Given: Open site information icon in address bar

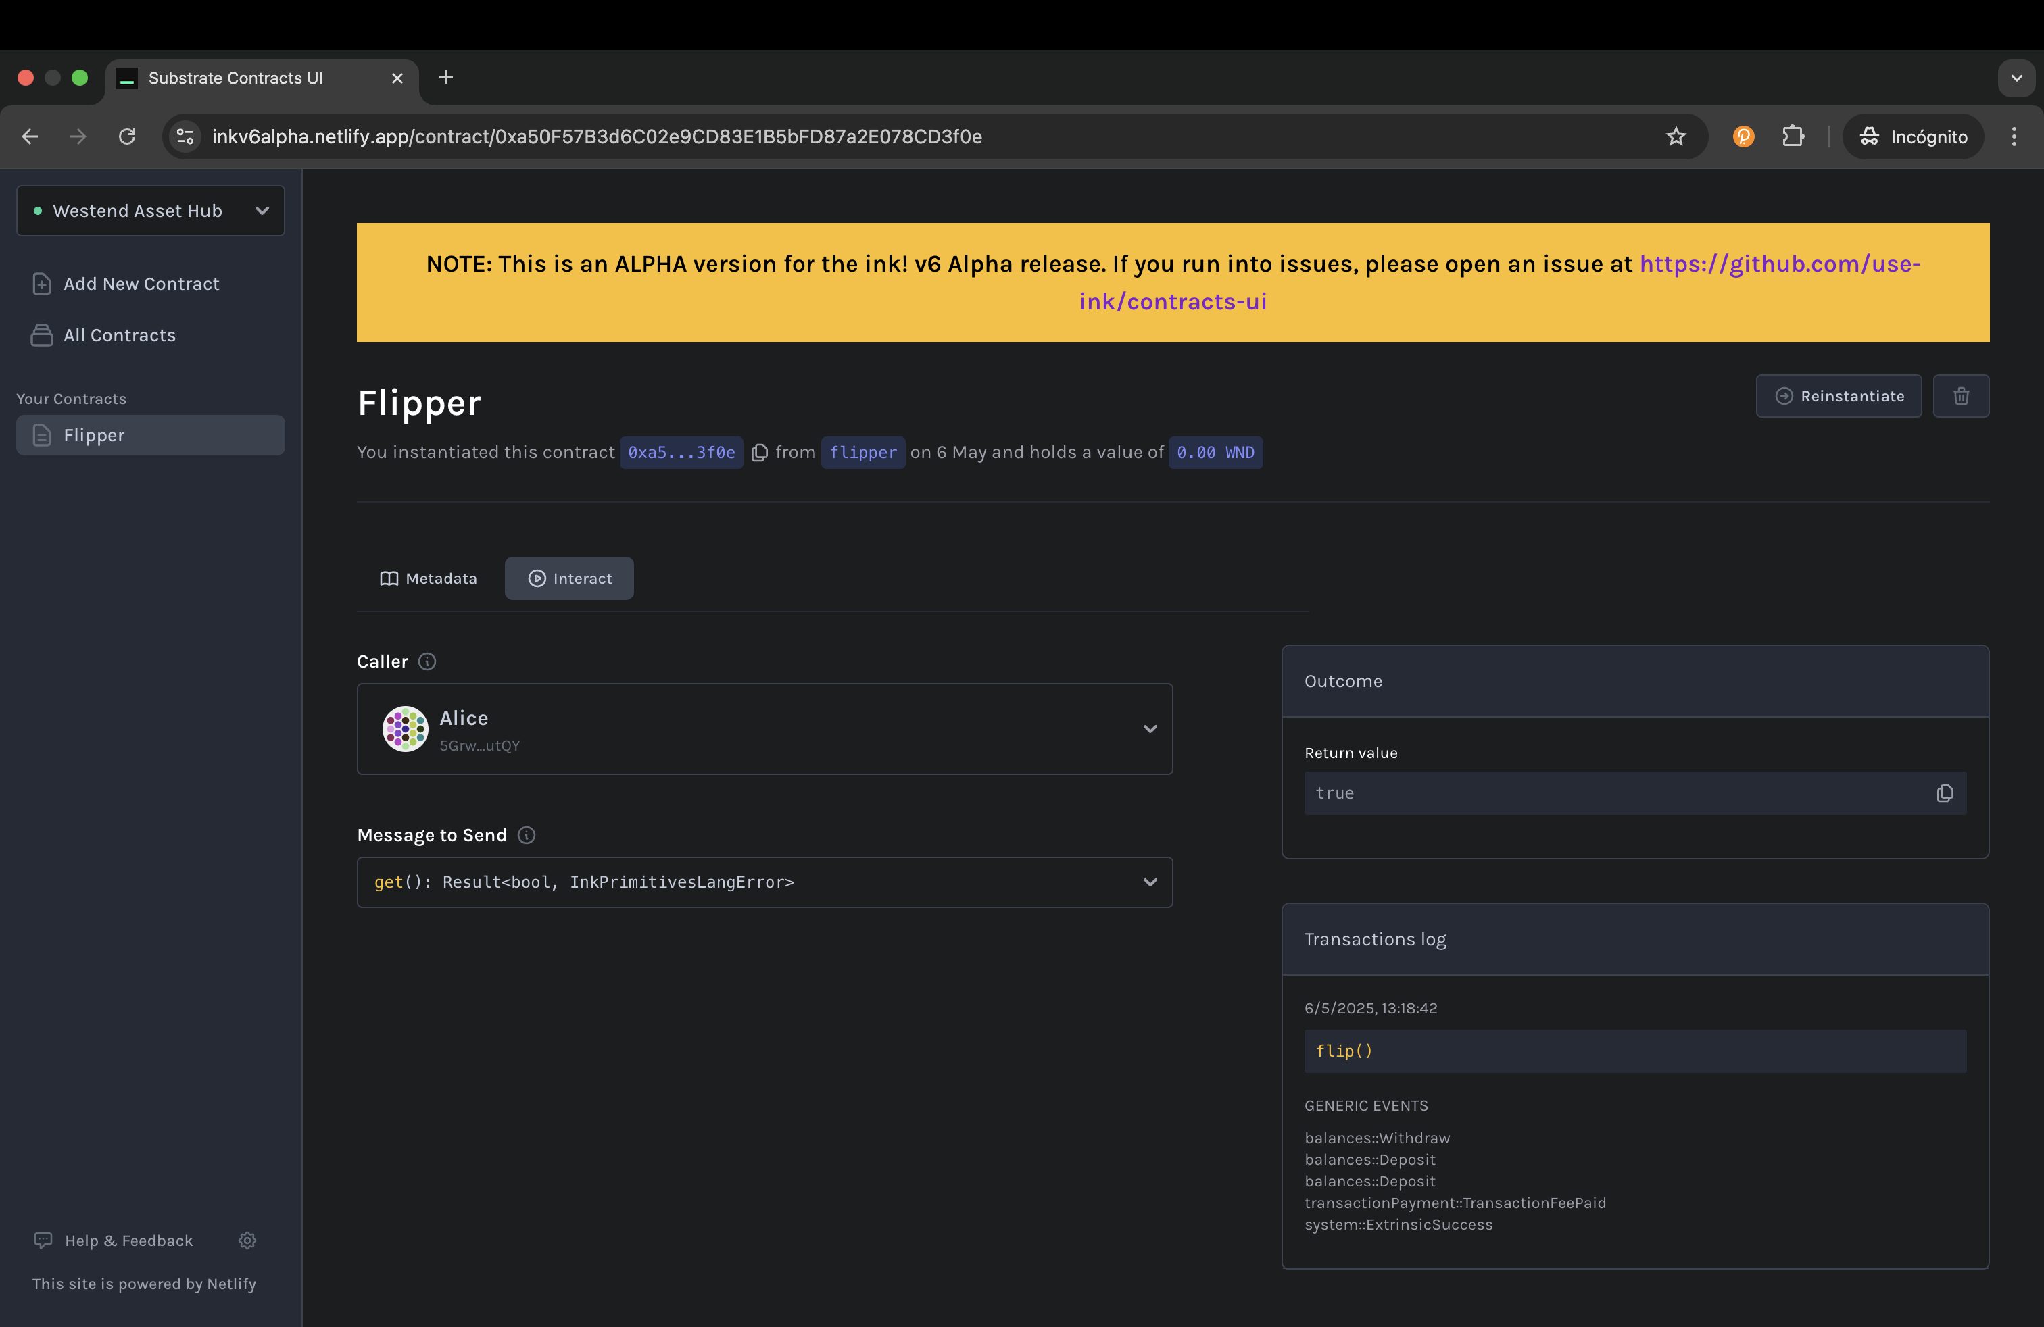Looking at the screenshot, I should (185, 136).
